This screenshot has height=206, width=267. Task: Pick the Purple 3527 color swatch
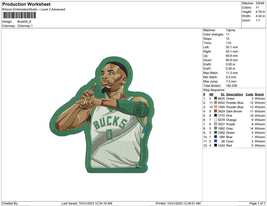coord(215,124)
